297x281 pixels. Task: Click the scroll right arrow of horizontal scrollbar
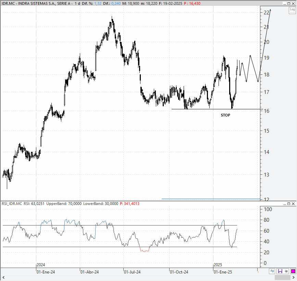[294, 278]
